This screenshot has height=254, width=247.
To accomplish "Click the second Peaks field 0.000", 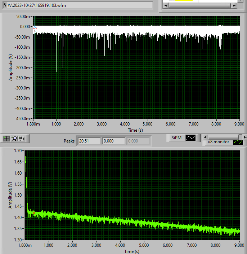I will (114, 141).
